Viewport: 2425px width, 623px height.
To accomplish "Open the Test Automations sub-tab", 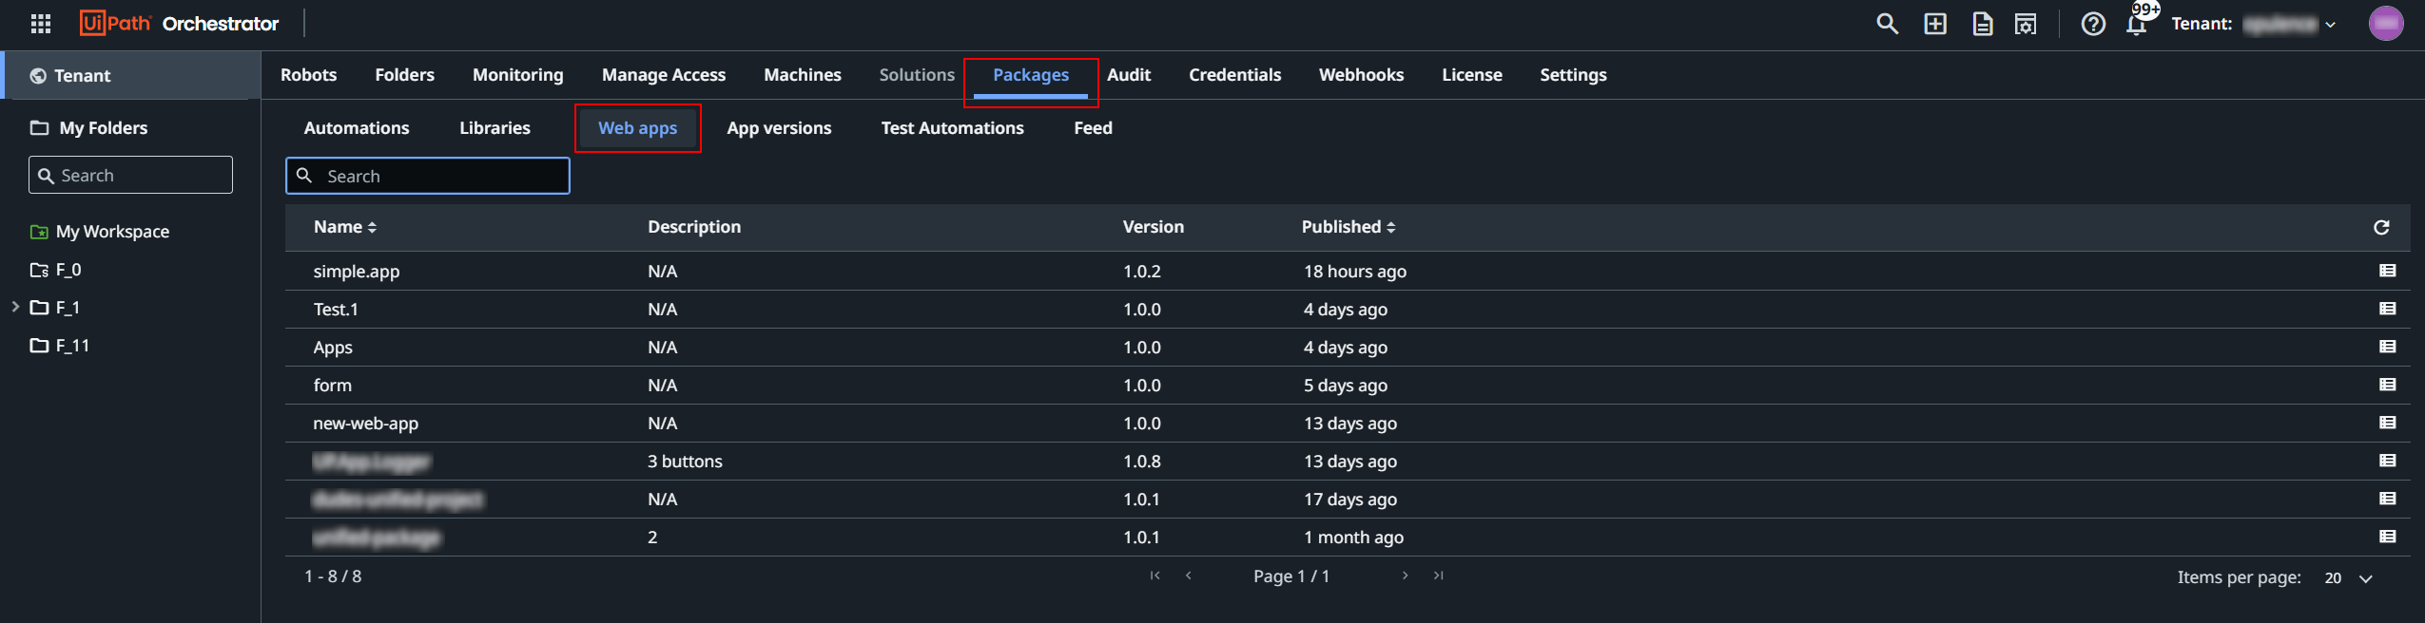I will (x=952, y=128).
